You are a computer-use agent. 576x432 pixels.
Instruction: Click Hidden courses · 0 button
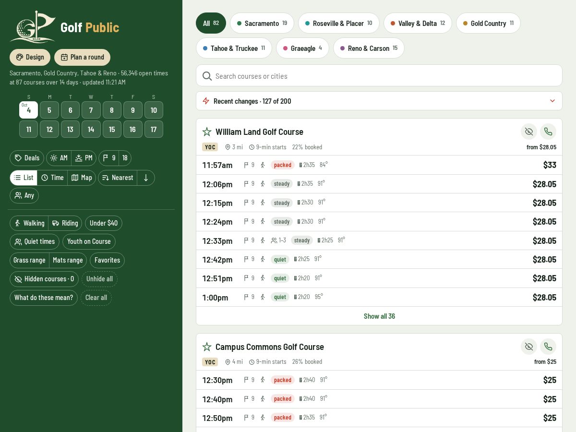(44, 279)
